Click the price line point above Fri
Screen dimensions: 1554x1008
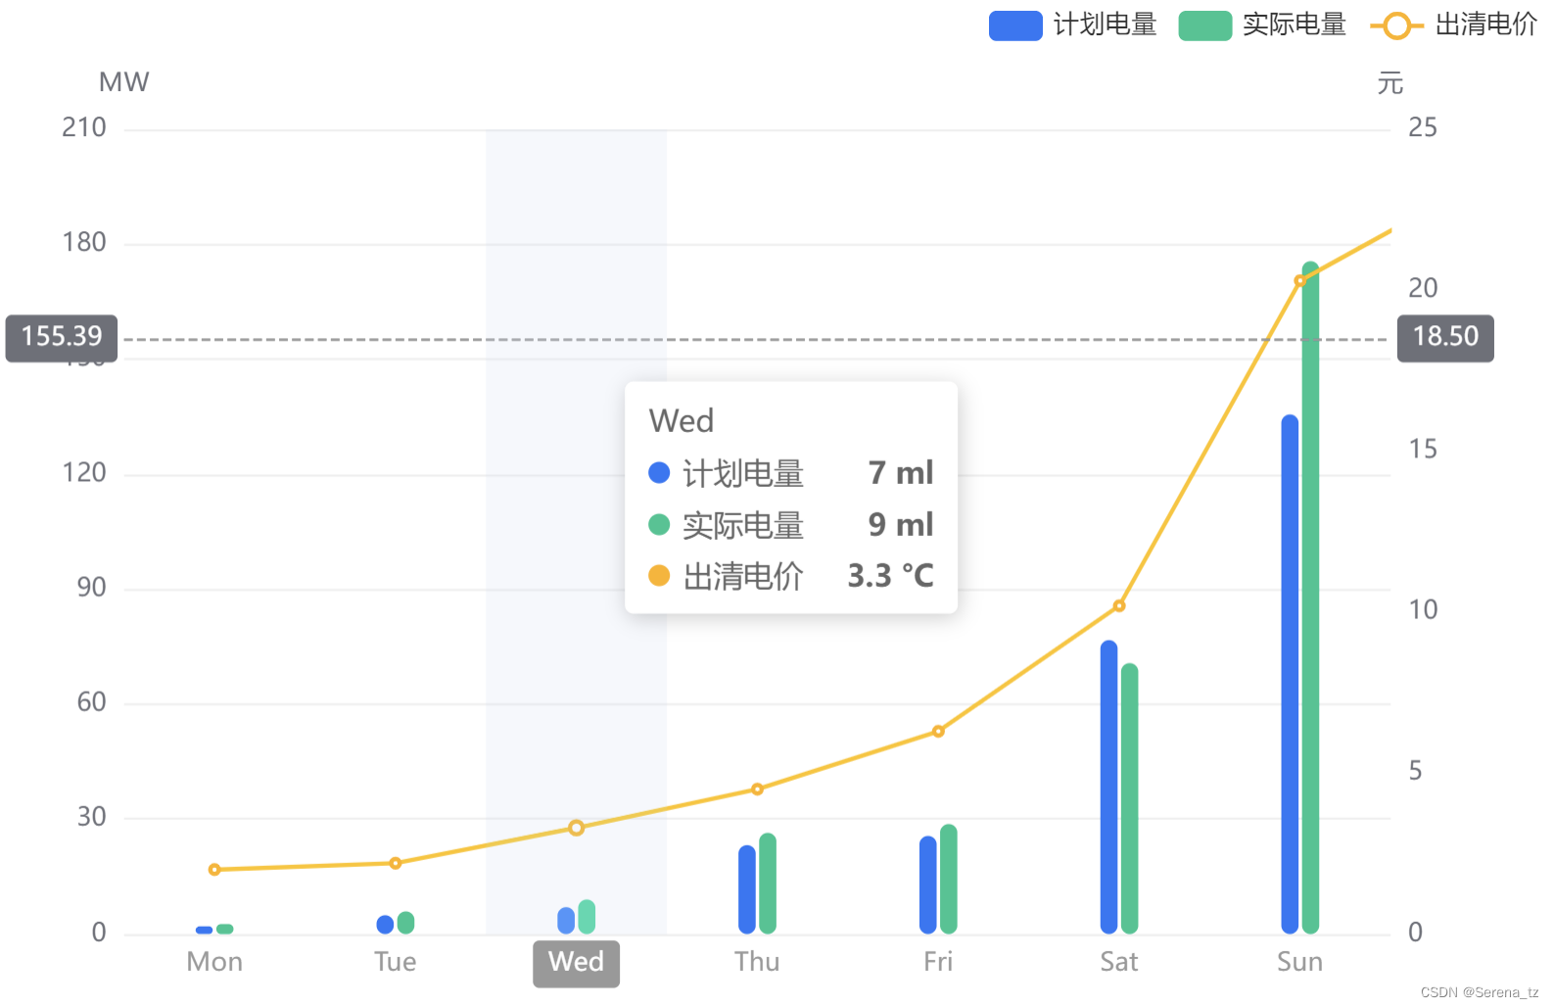pos(938,731)
